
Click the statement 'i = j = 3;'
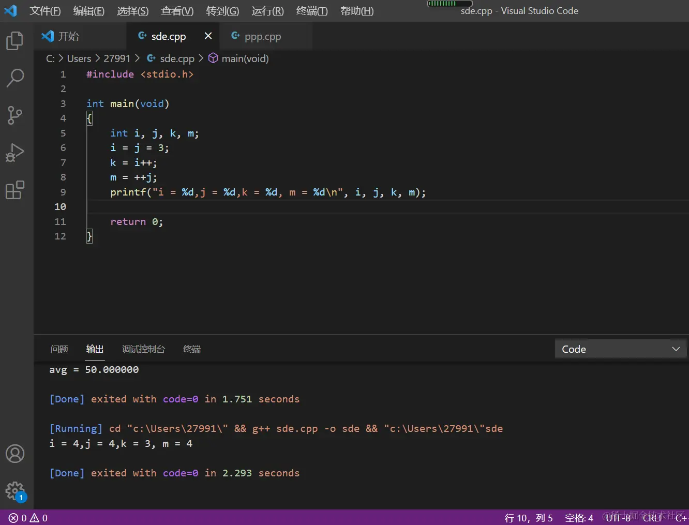pos(140,147)
